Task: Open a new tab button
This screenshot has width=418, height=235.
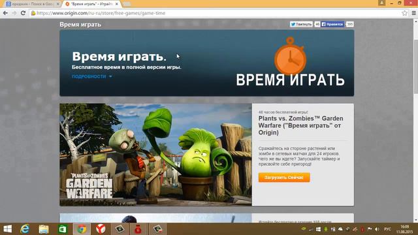Action: tap(127, 4)
